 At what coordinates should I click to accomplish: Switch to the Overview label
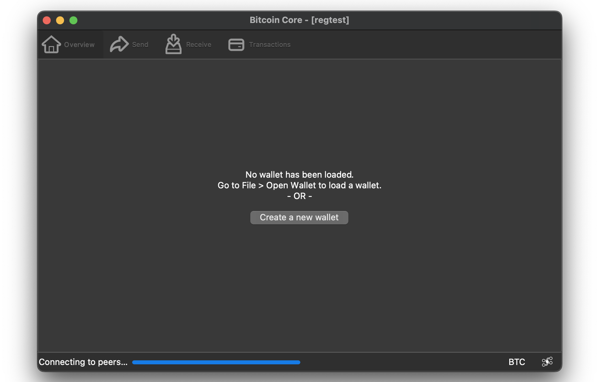[x=79, y=45]
